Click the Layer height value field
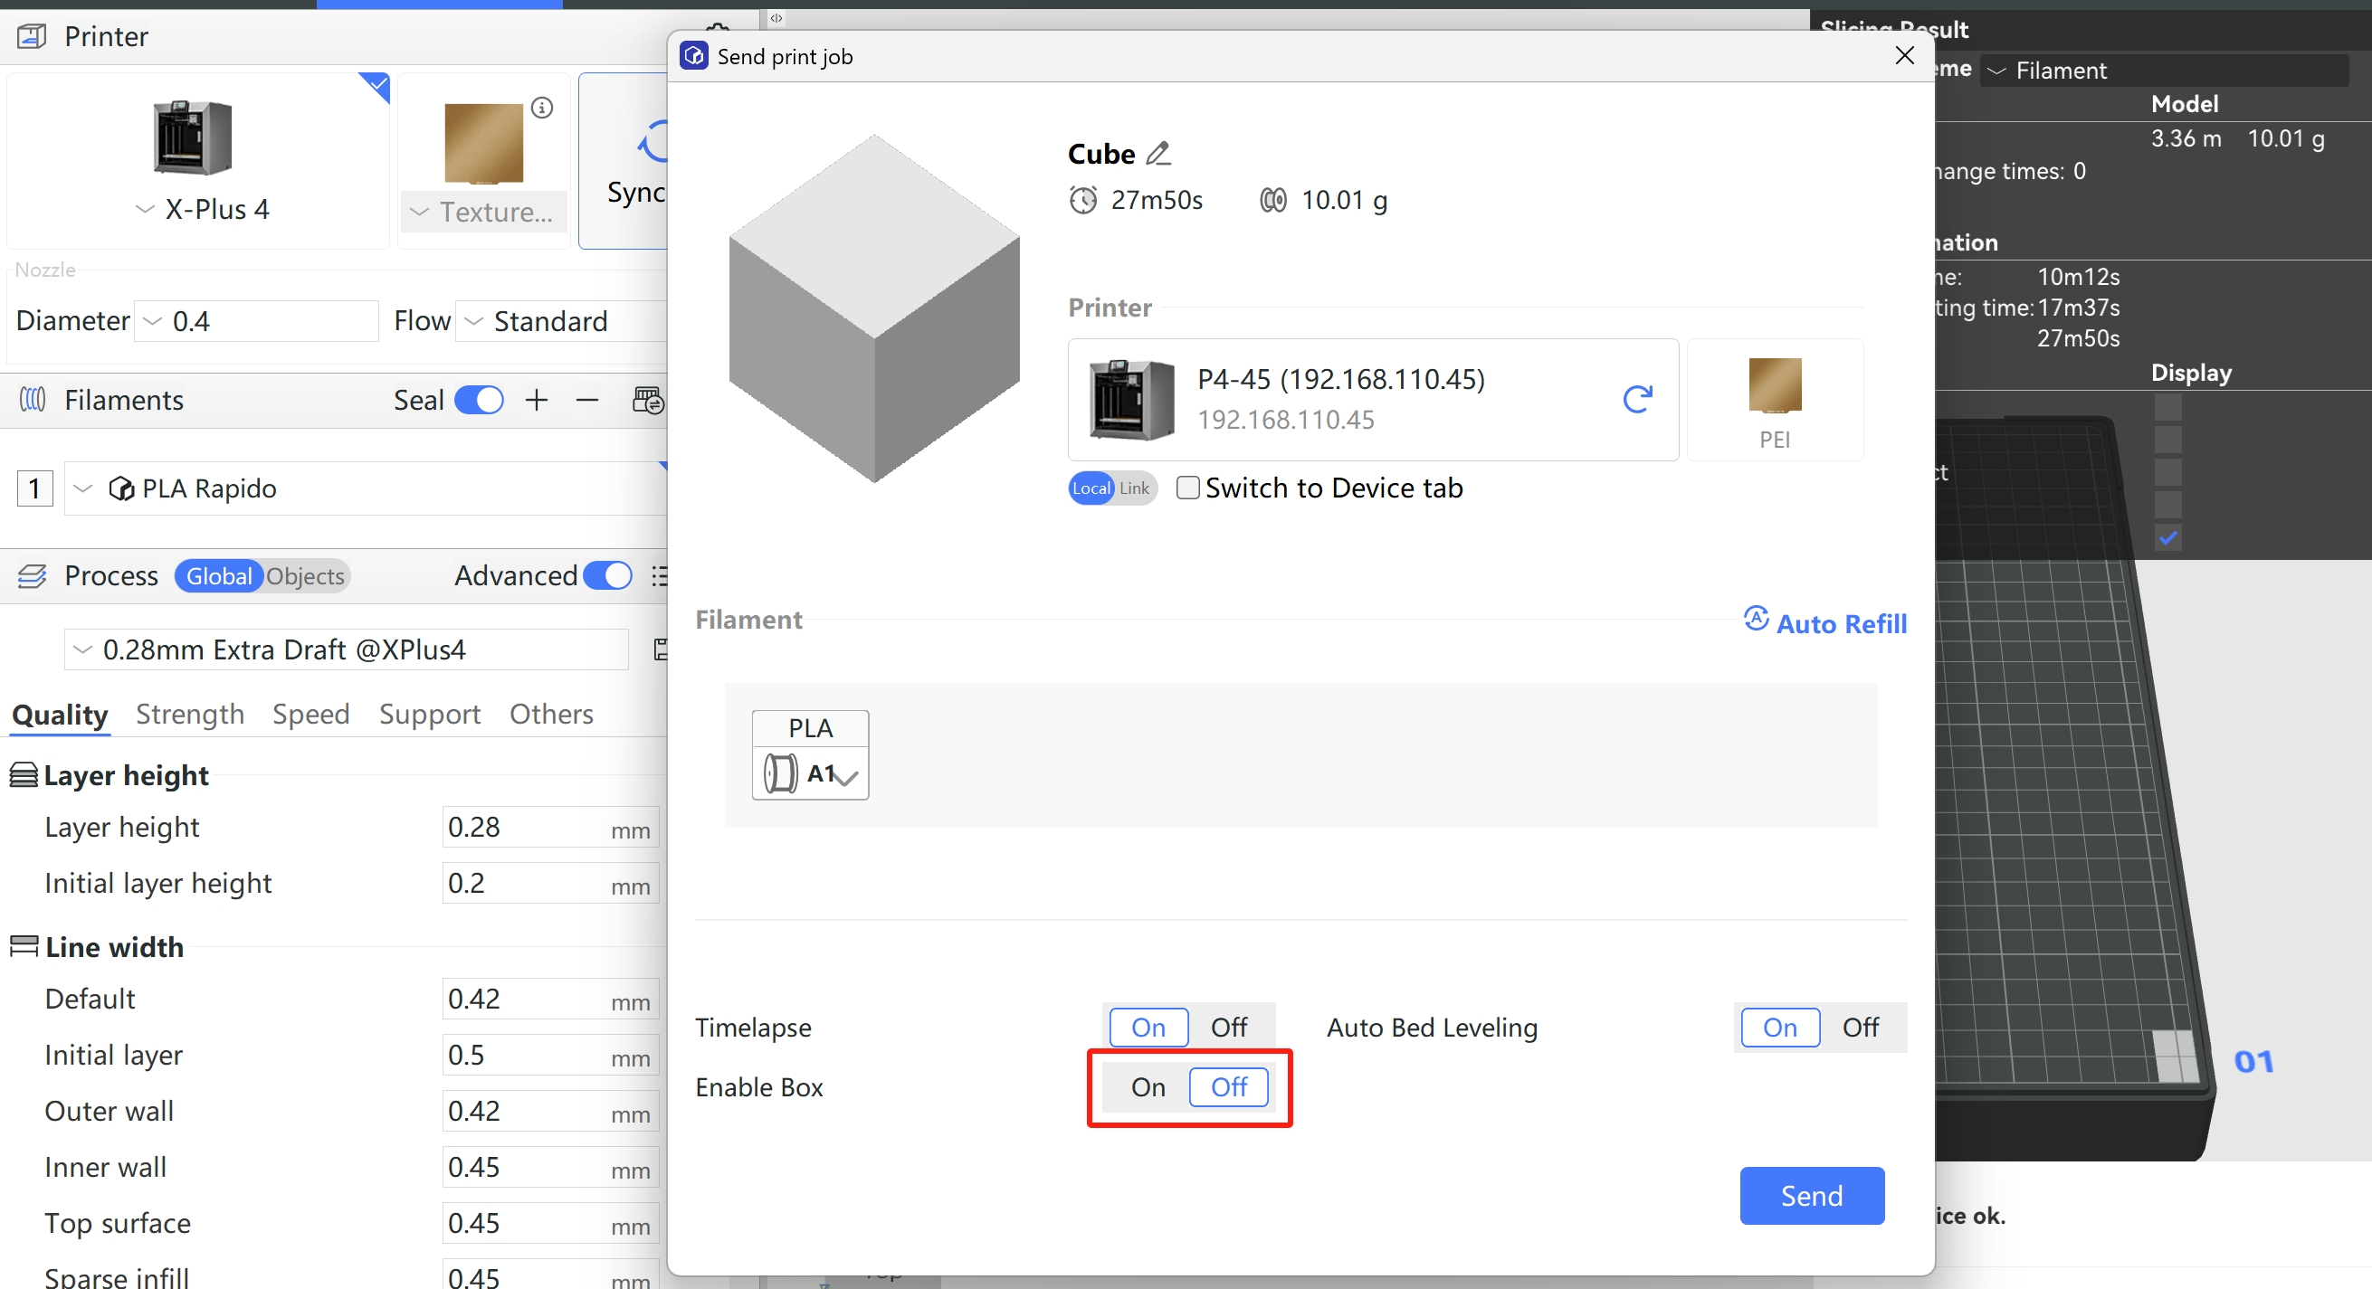Screen dimensions: 2372x1289 tap(525, 827)
